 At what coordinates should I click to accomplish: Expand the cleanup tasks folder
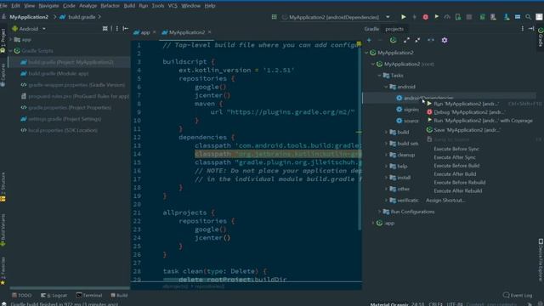(x=386, y=155)
